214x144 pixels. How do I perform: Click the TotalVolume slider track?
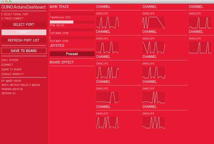pyautogui.click(x=72, y=14)
